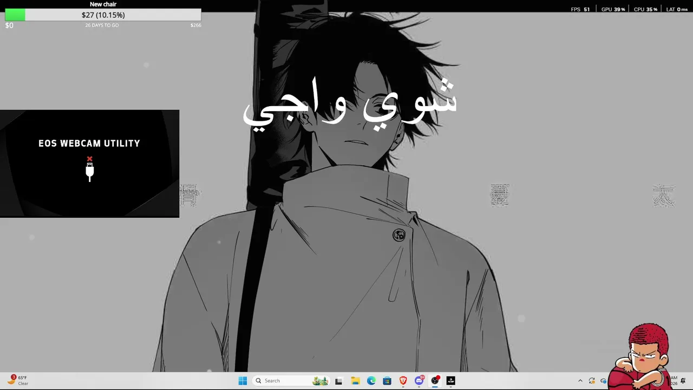Click the 26 DAYS TO GO label
This screenshot has width=693, height=390.
[x=102, y=25]
